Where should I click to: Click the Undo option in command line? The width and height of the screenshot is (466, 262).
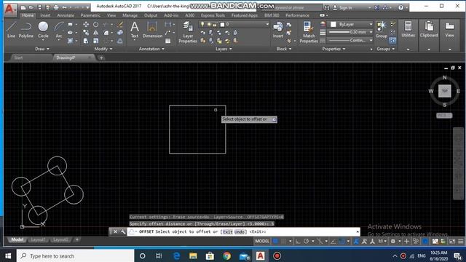240,231
